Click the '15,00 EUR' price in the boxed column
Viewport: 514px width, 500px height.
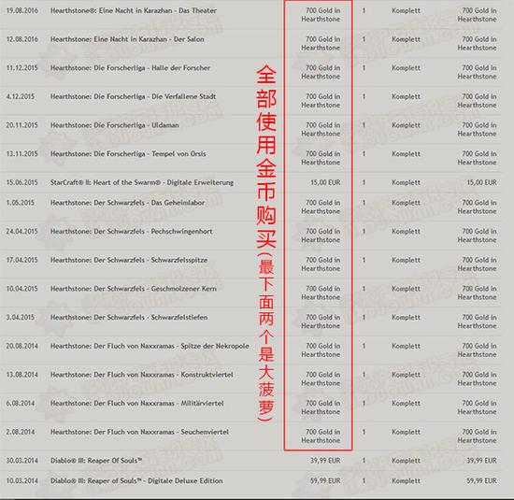[325, 182]
